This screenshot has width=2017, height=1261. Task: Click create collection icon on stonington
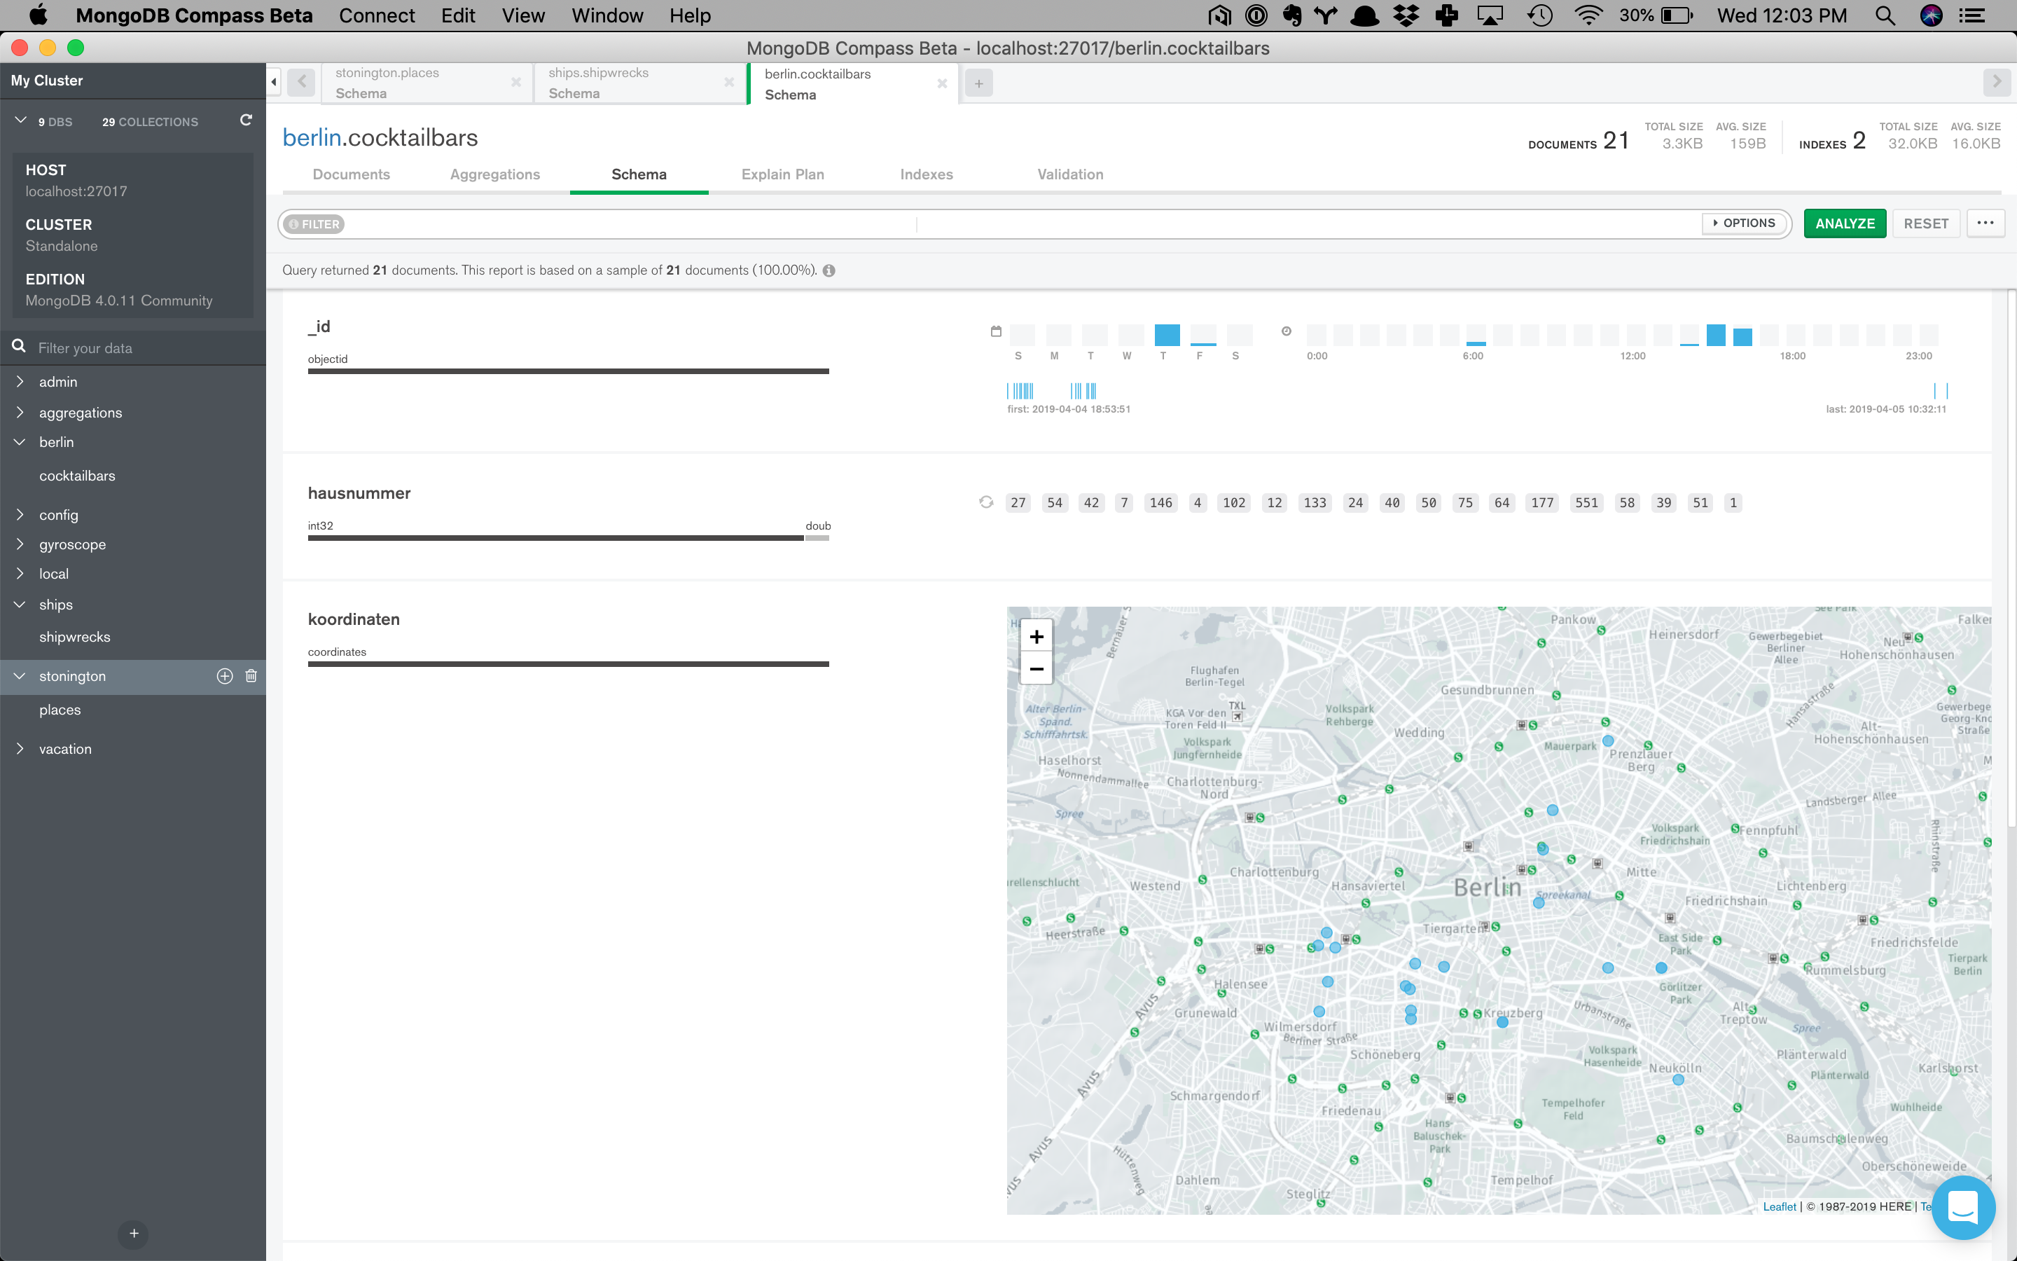click(x=224, y=676)
